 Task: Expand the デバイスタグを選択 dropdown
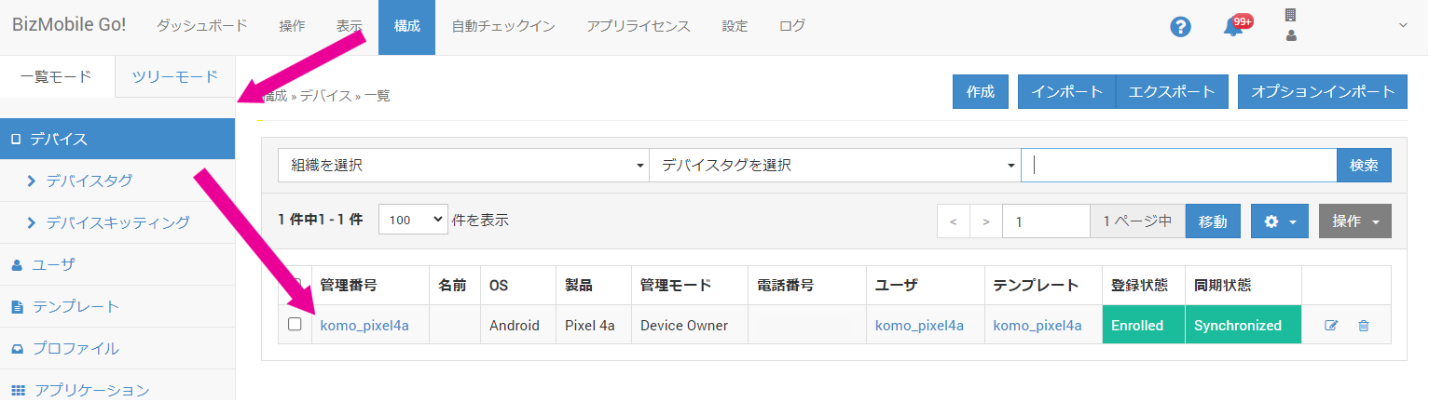[x=834, y=166]
